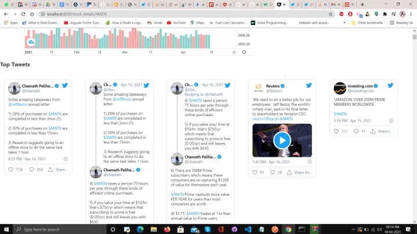
Task: Open the Other bookmarks folder
Action: point(367,23)
